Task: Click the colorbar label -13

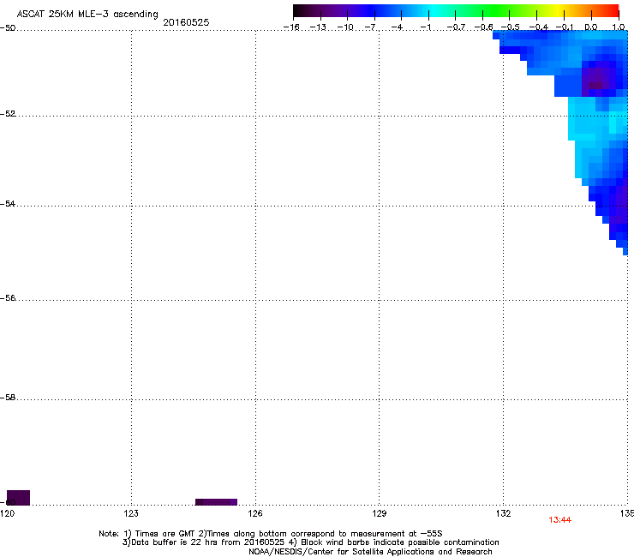Action: pos(318,27)
